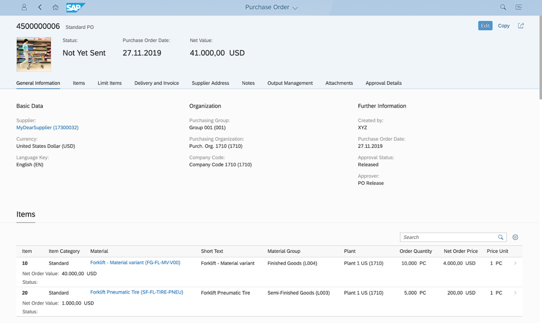Open the notifications list icon in header
This screenshot has height=323, width=542.
518,7
